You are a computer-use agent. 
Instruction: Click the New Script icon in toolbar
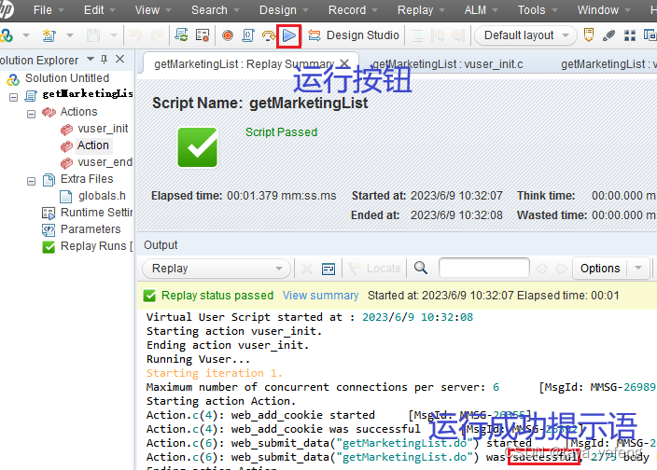[49, 35]
